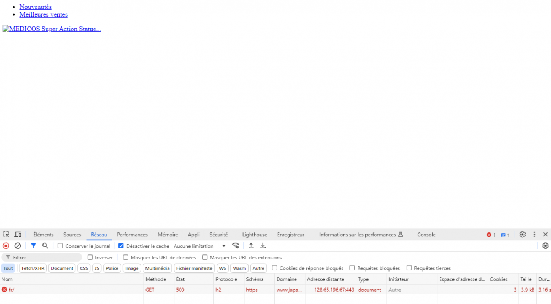Filter by Fetch/XHR requests
This screenshot has width=551, height=304.
click(33, 268)
